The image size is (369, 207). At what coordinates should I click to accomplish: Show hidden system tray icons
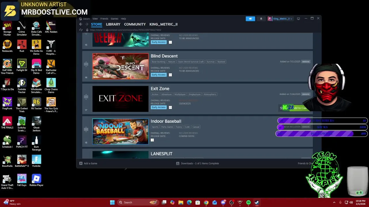click(334, 202)
